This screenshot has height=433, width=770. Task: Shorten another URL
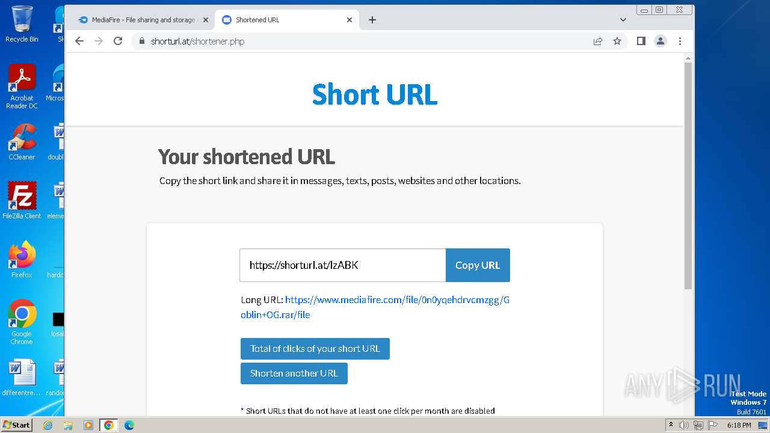coord(294,373)
